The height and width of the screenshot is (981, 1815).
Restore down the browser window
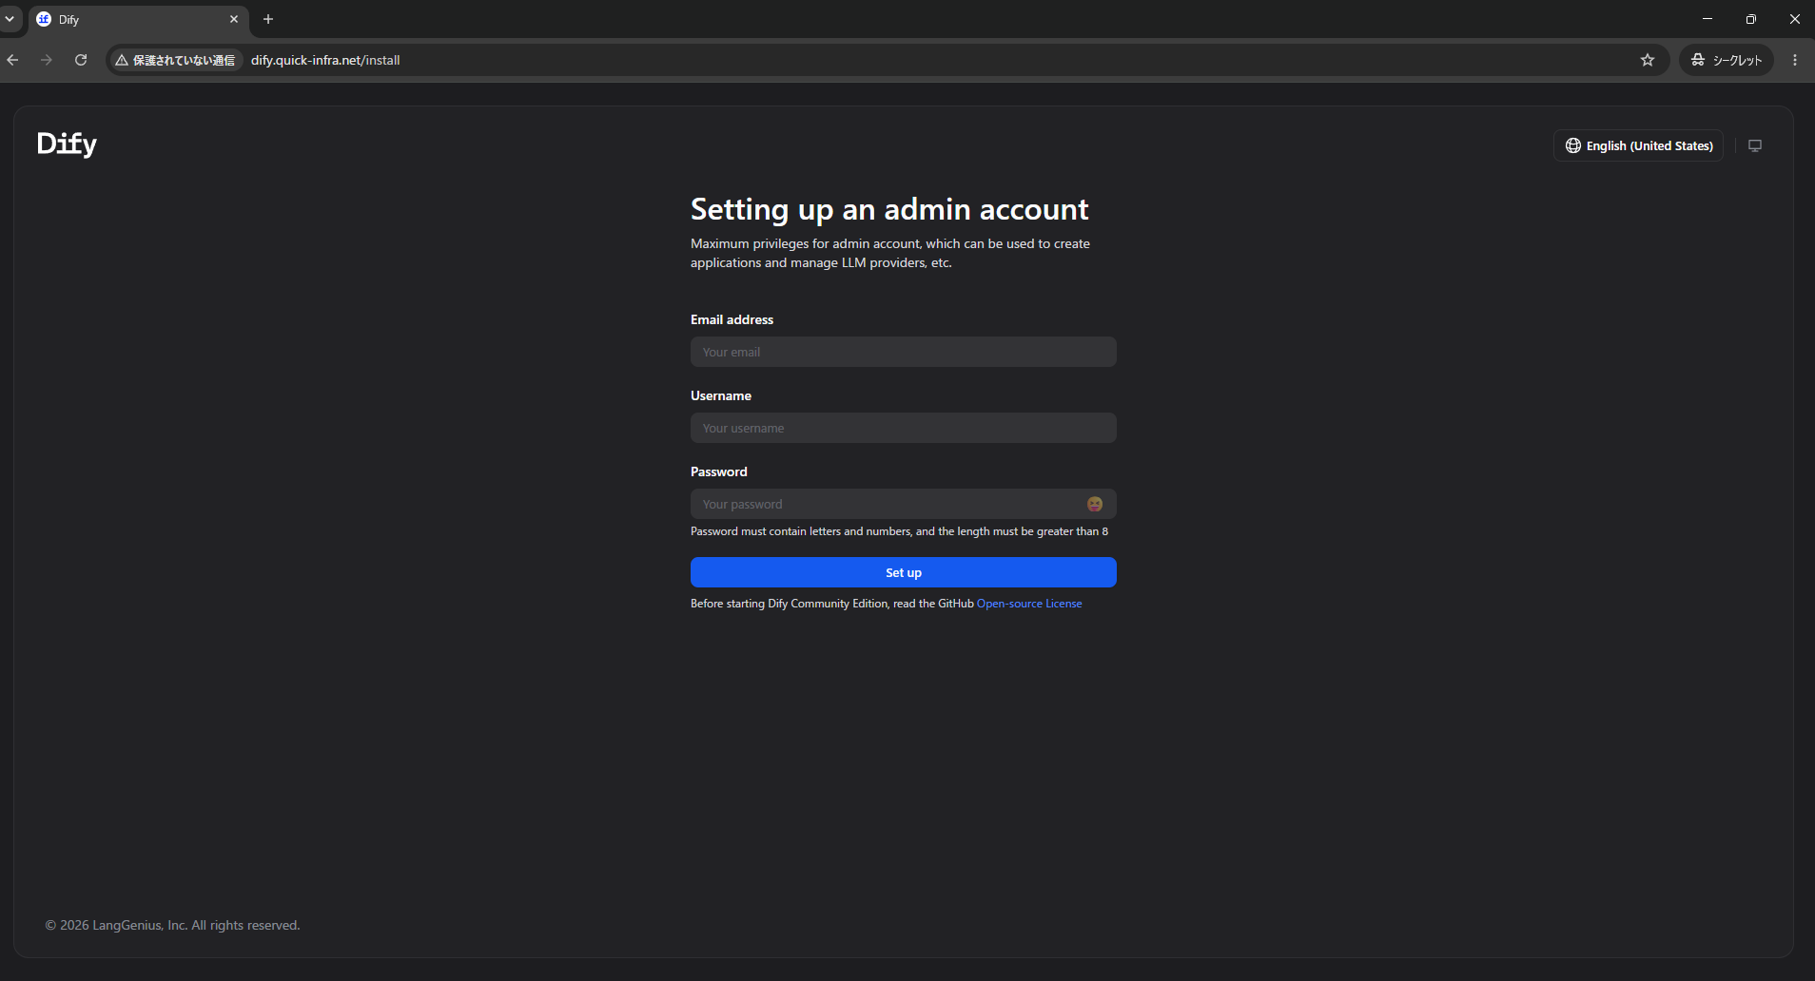[1750, 19]
